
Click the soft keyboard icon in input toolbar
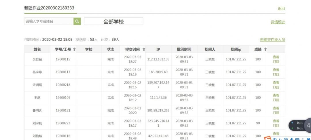297,139
